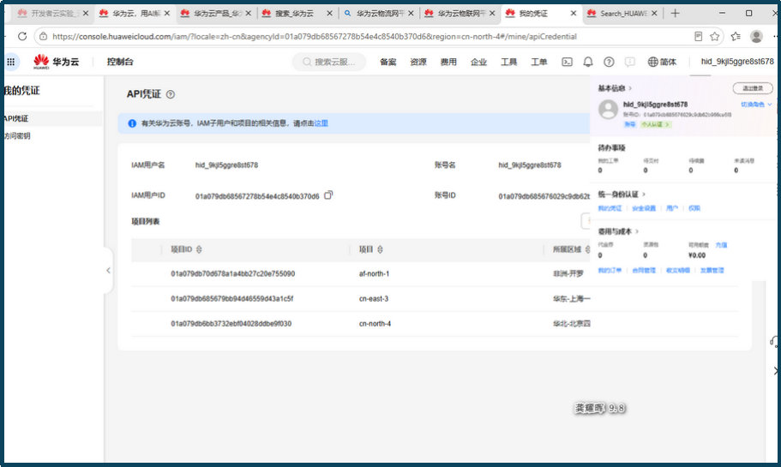Open the feedback message icon in header

click(x=629, y=62)
